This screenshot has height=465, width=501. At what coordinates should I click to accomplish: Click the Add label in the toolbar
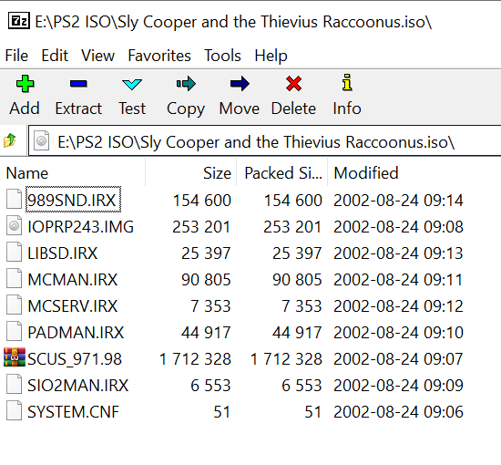click(x=25, y=108)
